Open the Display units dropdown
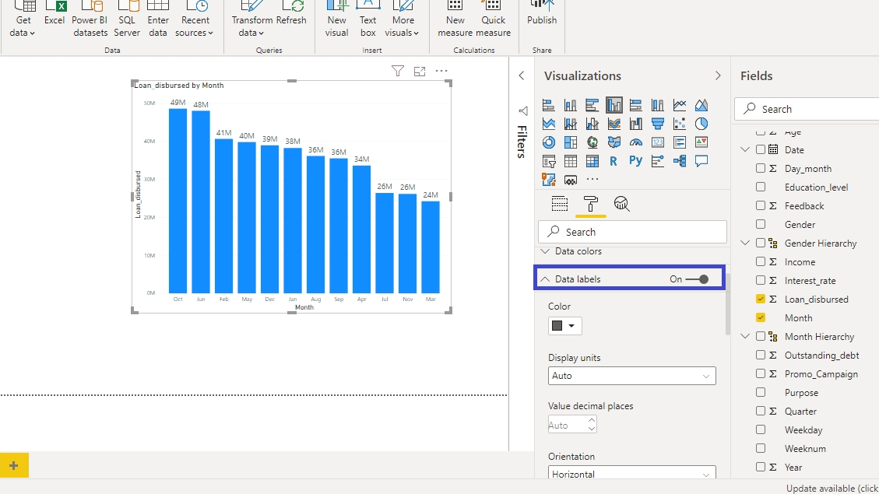Viewport: 879px width, 494px height. point(631,376)
